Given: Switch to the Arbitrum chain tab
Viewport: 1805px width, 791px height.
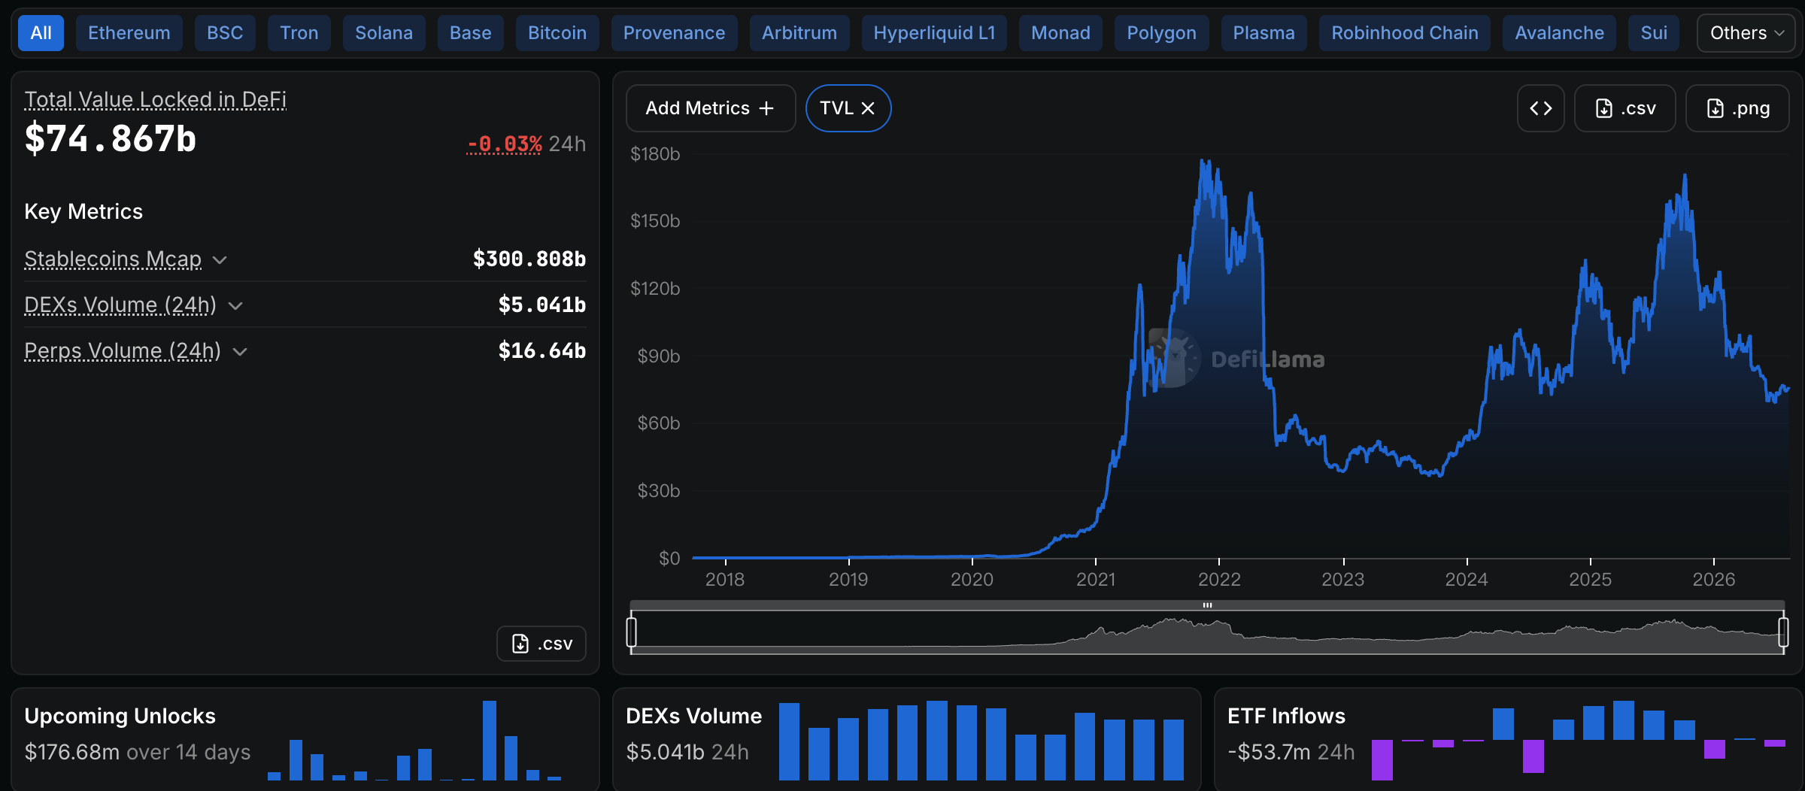Looking at the screenshot, I should (799, 33).
